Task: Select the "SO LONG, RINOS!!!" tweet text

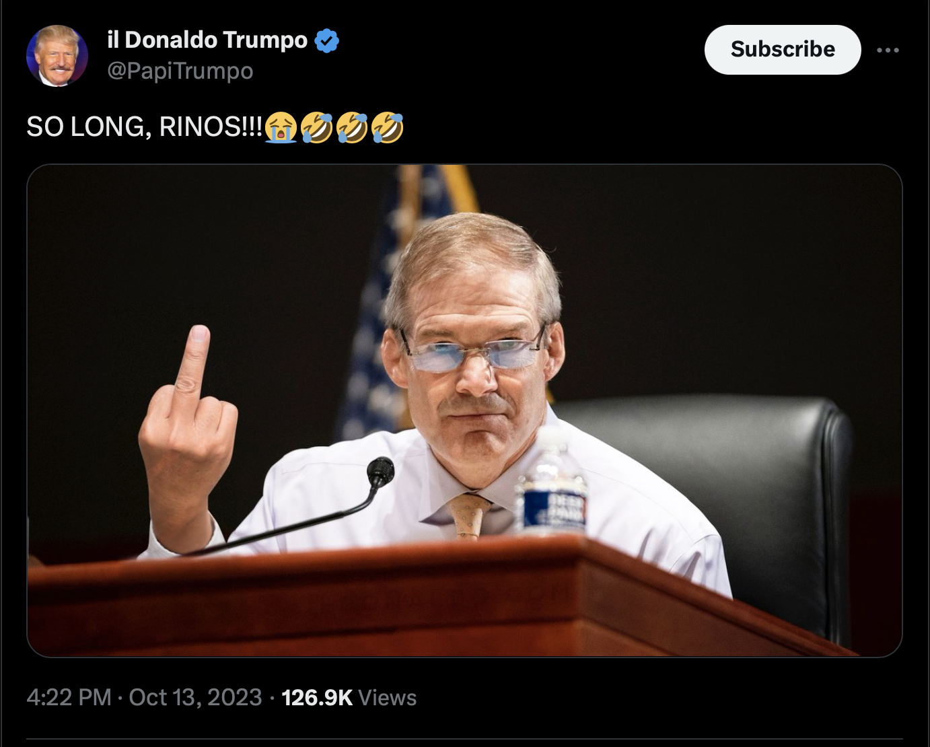Action: (x=145, y=127)
